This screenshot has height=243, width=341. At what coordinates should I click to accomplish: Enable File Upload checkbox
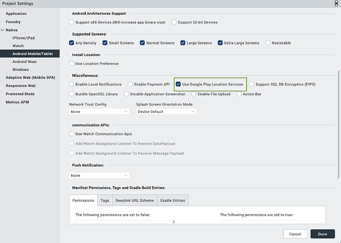point(194,94)
